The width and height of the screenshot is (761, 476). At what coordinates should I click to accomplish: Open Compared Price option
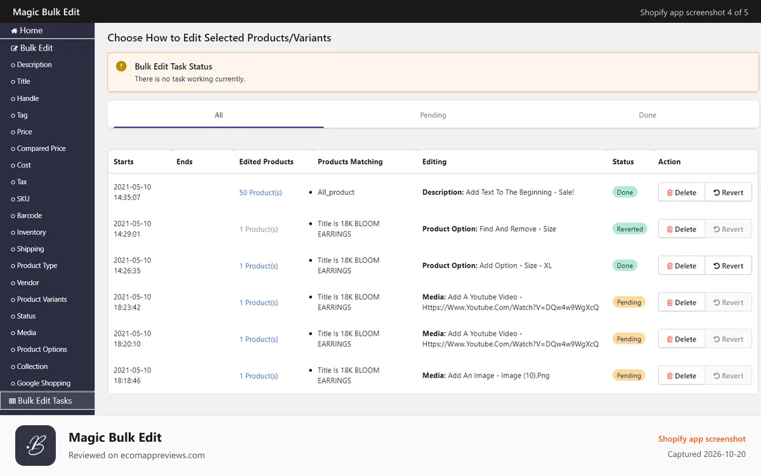(x=38, y=149)
